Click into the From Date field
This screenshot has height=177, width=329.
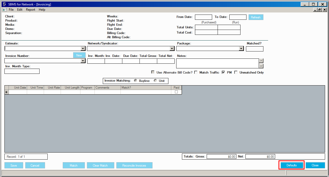coord(204,17)
